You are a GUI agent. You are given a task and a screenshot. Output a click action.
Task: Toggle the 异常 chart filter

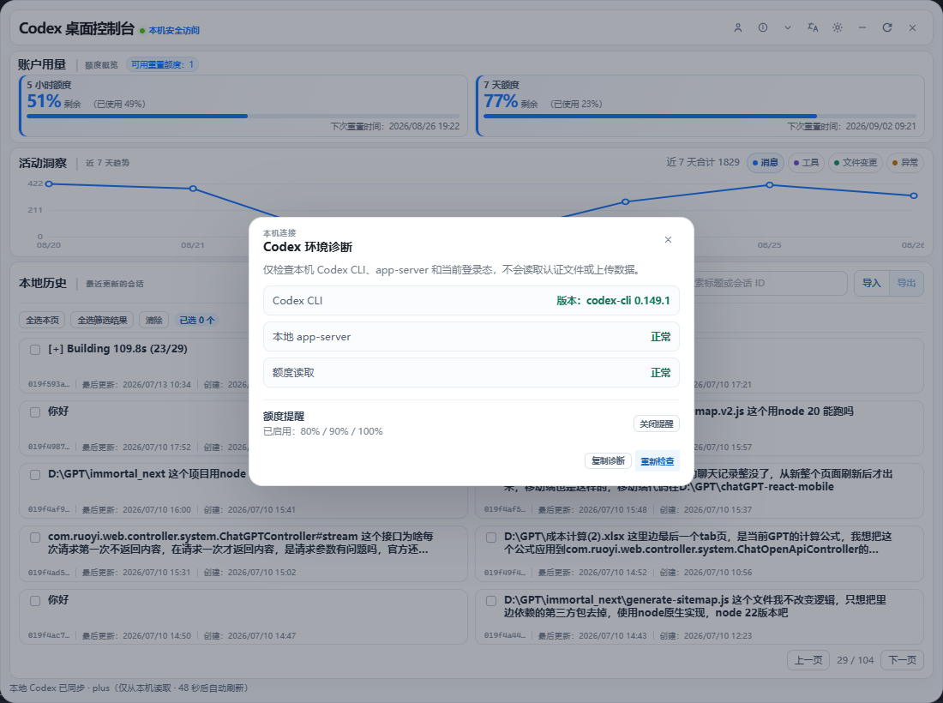pos(904,162)
